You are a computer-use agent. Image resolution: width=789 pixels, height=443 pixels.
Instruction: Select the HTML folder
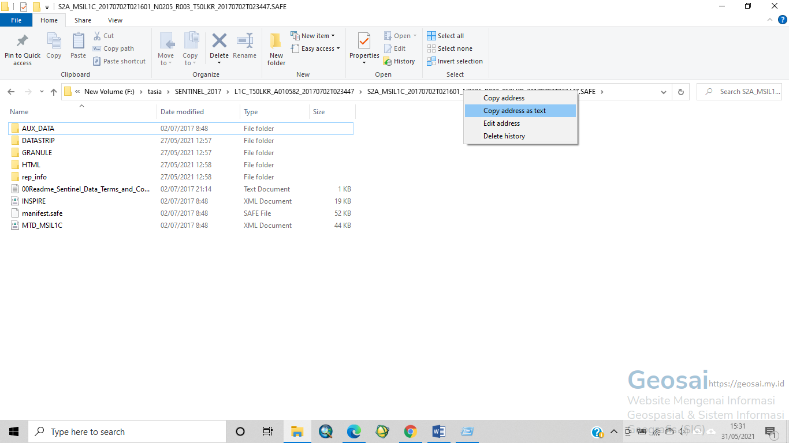(181, 165)
